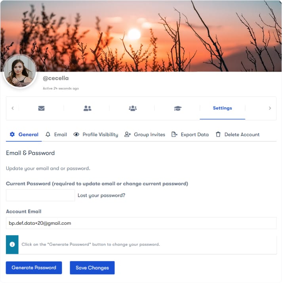Switch to Delete Account settings tab
The height and width of the screenshot is (283, 282).
click(x=238, y=135)
